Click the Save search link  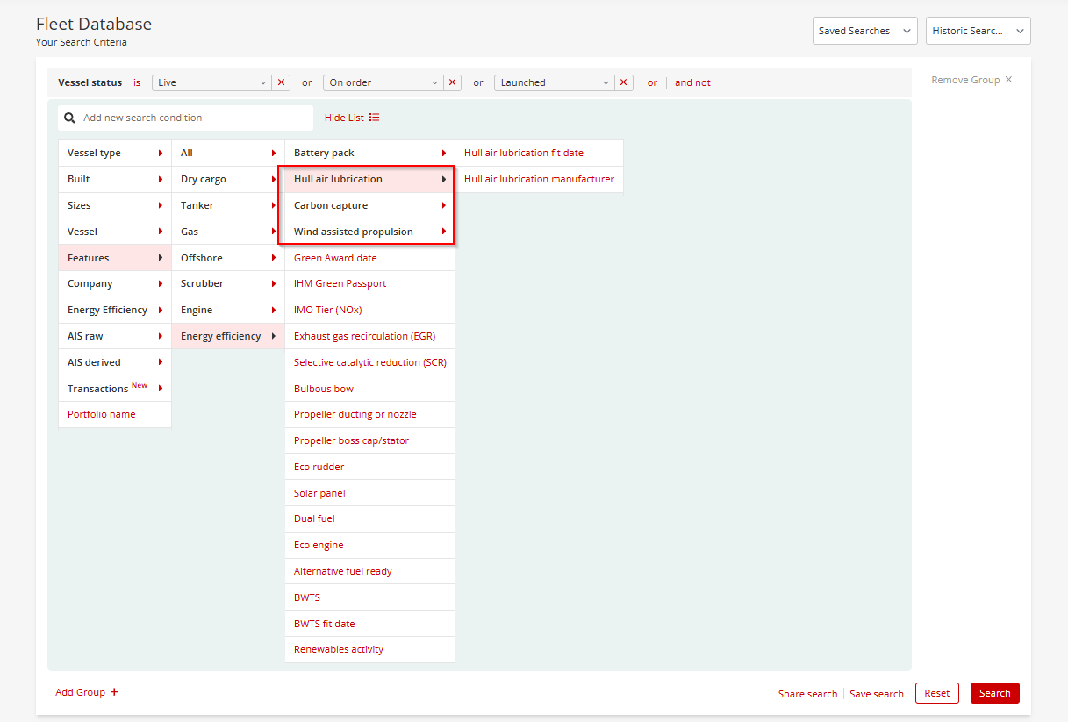[876, 694]
